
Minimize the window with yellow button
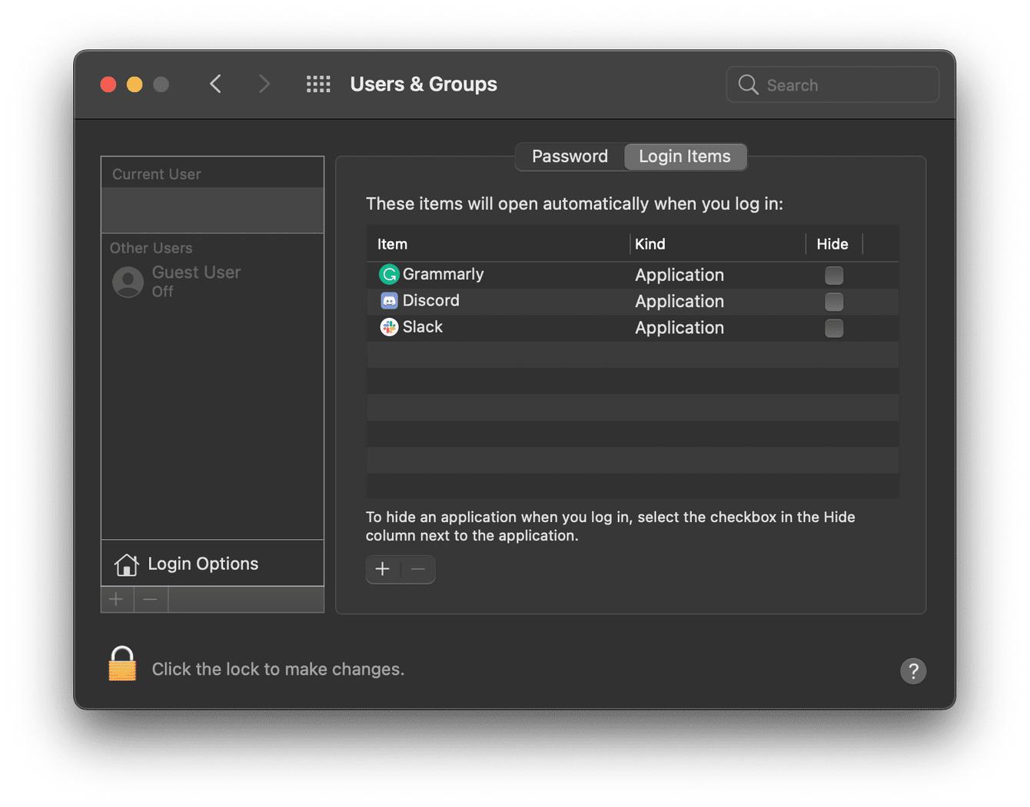(x=135, y=84)
